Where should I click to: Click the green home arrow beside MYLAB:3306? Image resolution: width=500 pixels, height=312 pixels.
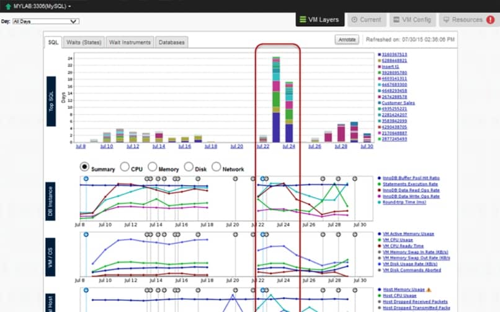pos(7,6)
